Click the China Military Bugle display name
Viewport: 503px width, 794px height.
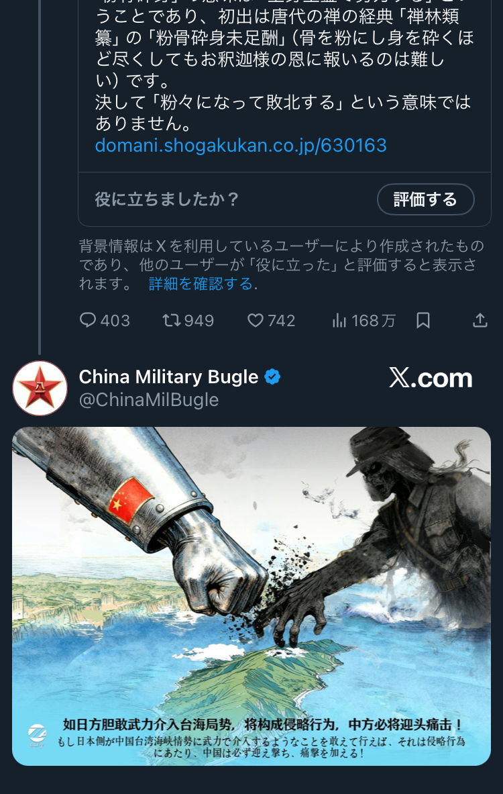(x=168, y=377)
